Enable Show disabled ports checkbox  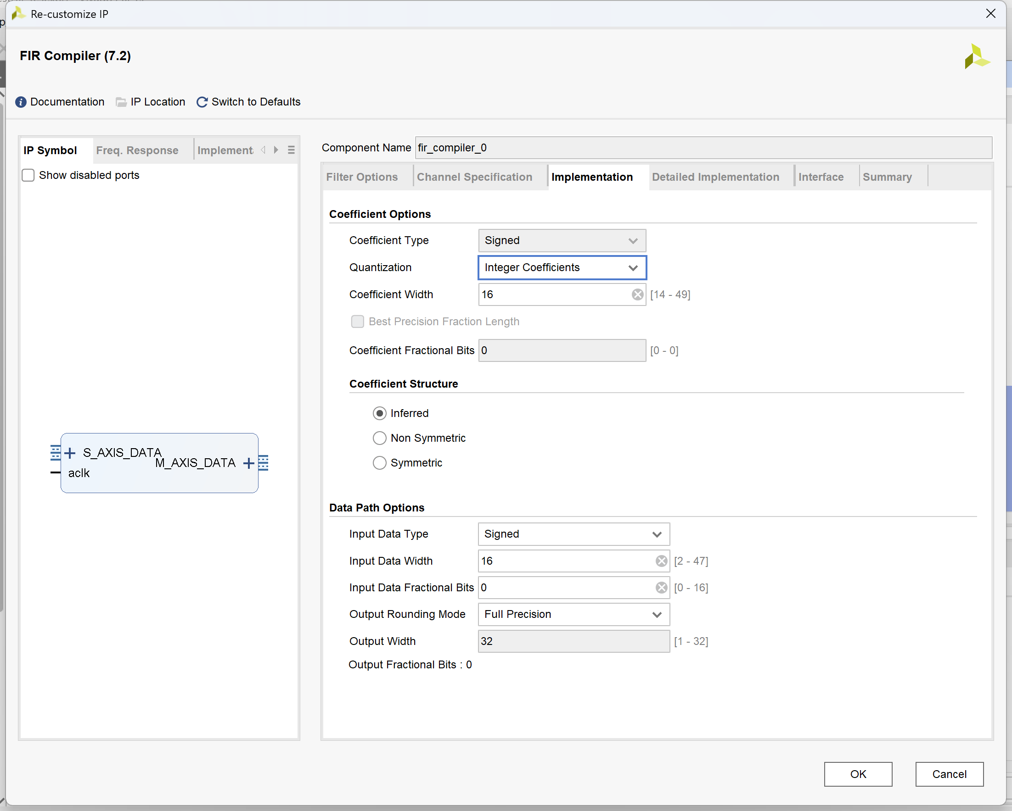click(28, 175)
